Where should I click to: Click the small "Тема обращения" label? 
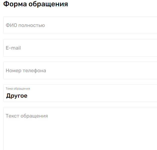pos(18,89)
